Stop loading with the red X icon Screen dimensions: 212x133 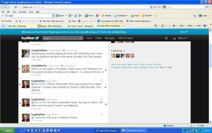tap(159, 7)
